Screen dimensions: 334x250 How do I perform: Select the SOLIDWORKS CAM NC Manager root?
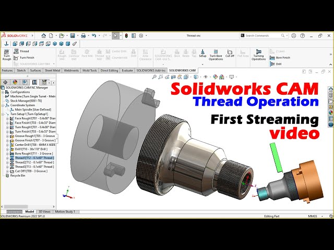25,87
